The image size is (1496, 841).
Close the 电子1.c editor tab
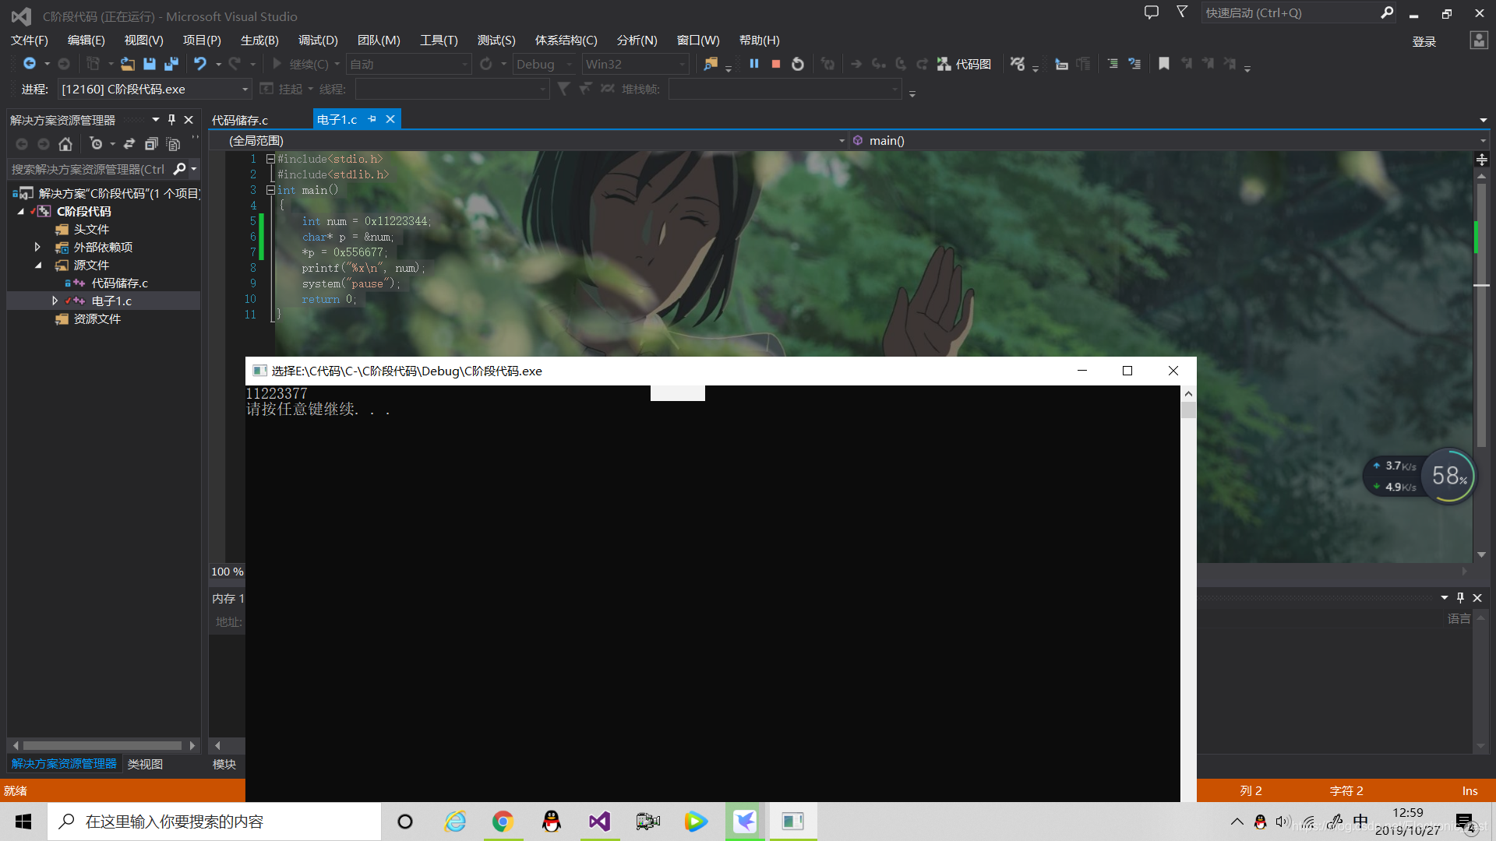[390, 119]
